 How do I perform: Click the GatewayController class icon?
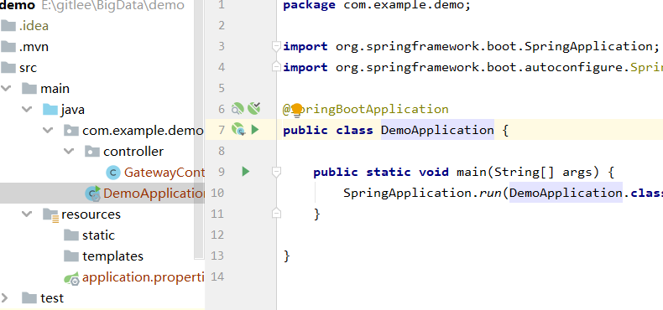click(112, 173)
